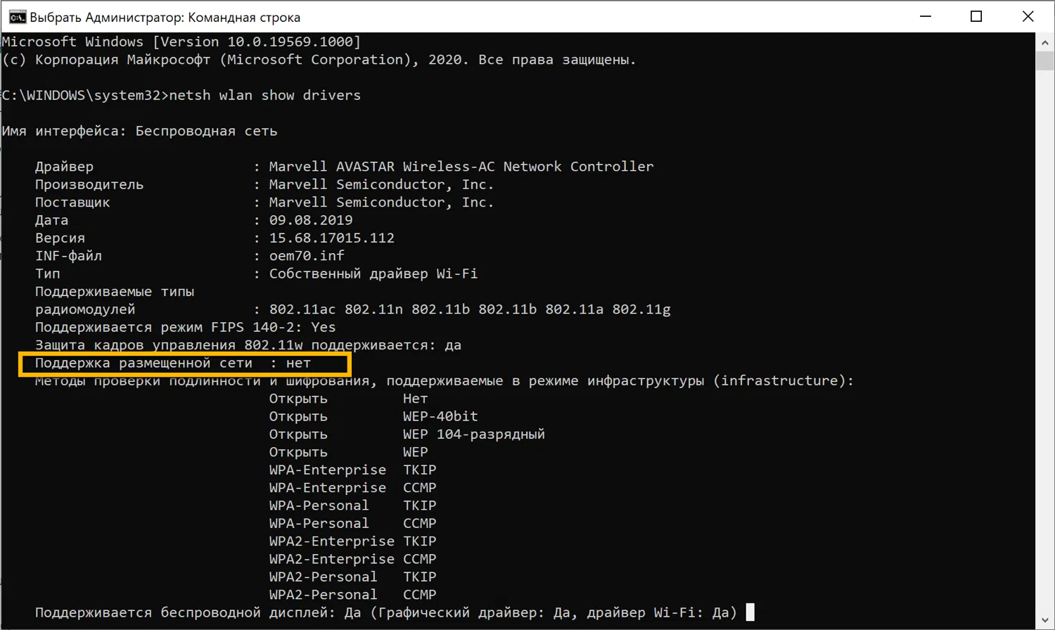Click the 'Методы проверки подлинности и шифрования' line
Screen dimensions: 1055x630
[445, 381]
